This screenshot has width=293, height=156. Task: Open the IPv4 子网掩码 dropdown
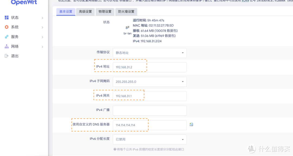[x=149, y=82]
